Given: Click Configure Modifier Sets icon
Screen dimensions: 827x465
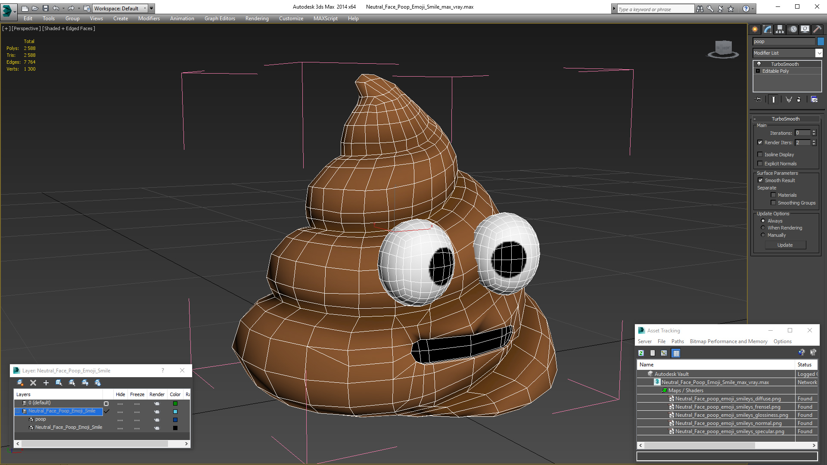Looking at the screenshot, I should pyautogui.click(x=814, y=99).
